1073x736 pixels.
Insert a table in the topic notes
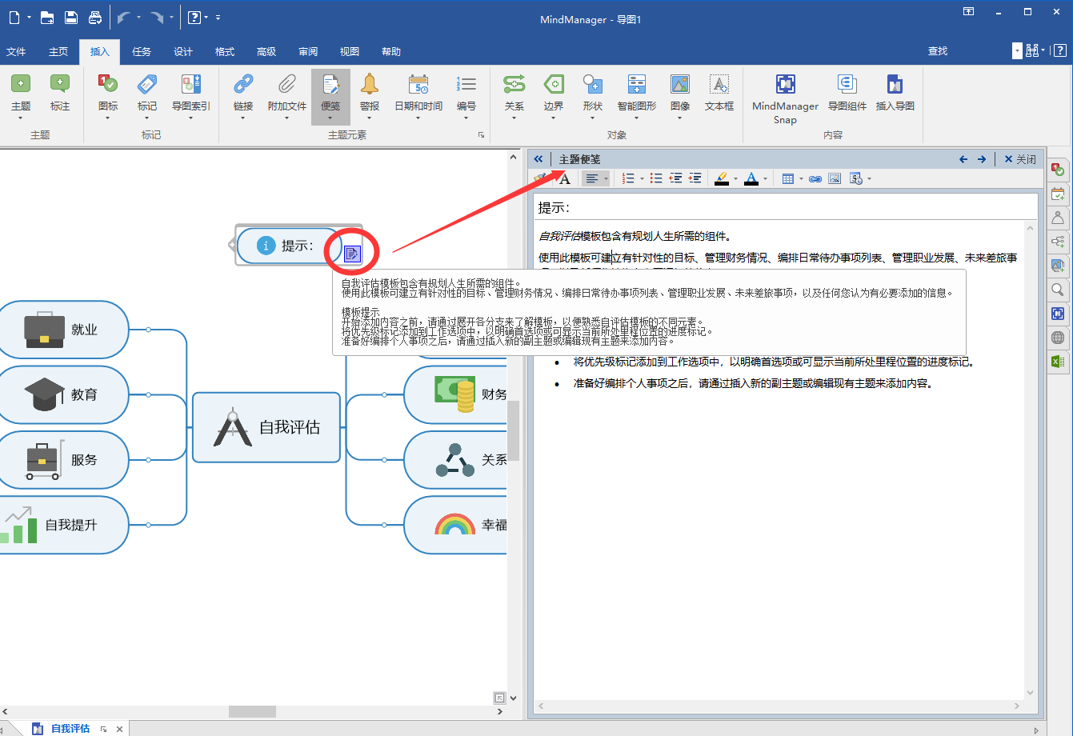coord(790,178)
